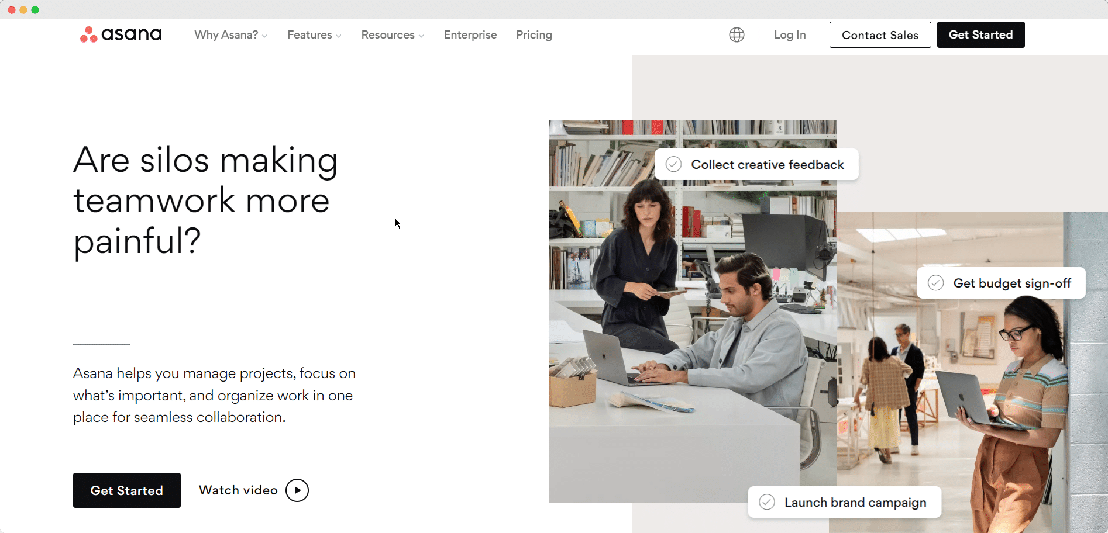Click Get Started in the top navigation
The height and width of the screenshot is (533, 1108).
[980, 34]
